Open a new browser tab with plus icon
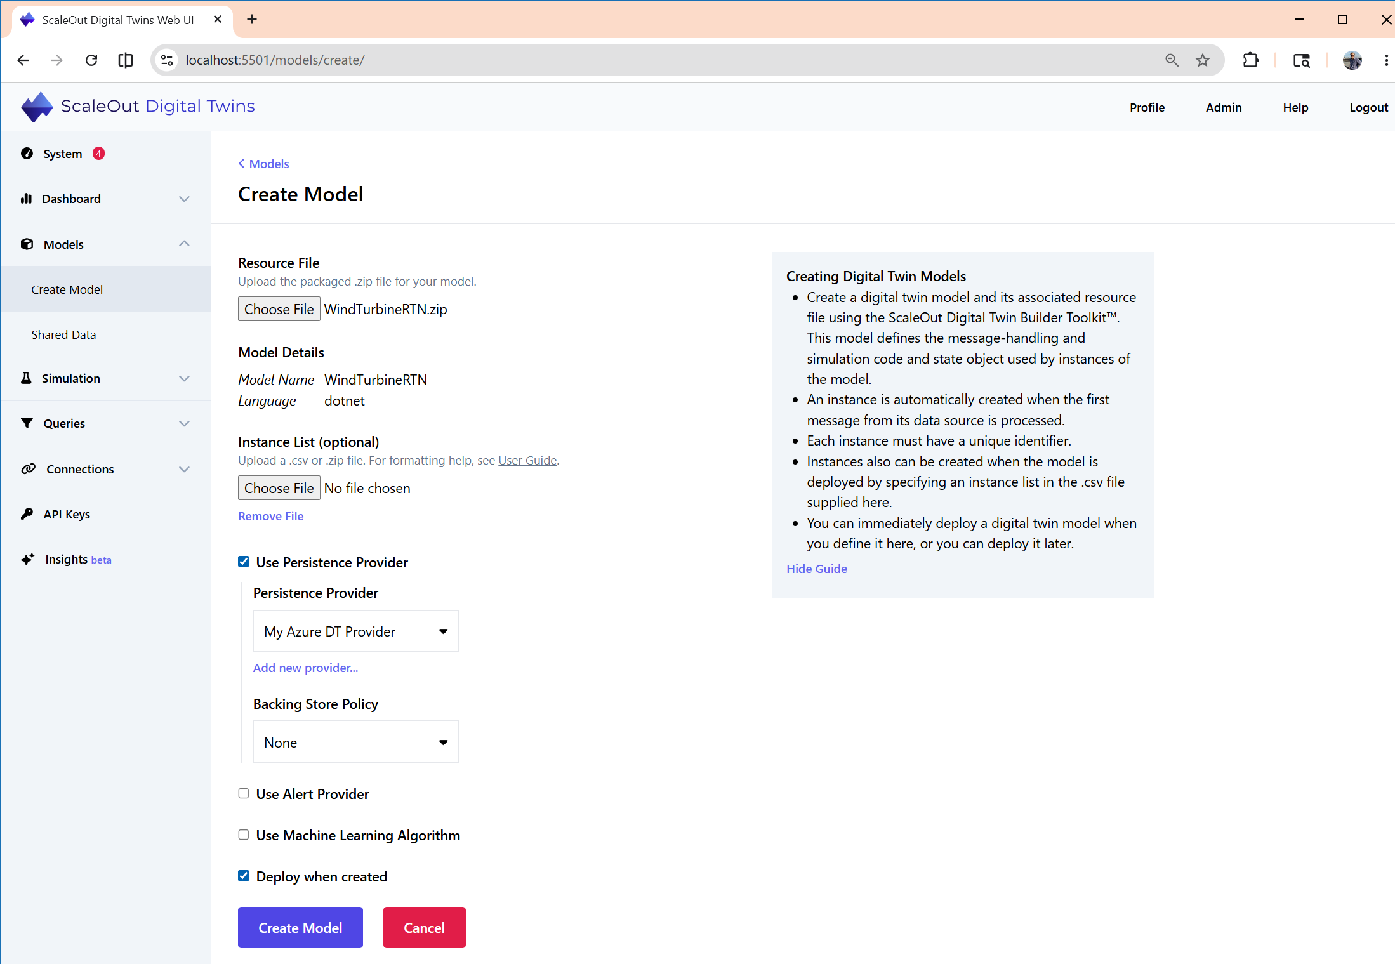Screen dimensions: 1395x964 point(252,20)
